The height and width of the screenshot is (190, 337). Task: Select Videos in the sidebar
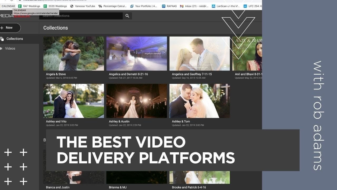19,49
